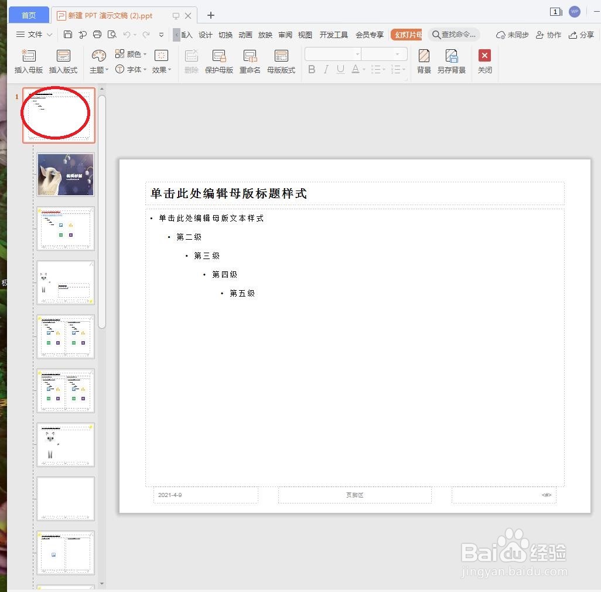Open the File (文件) menu dropdown
This screenshot has width=601, height=592.
point(34,35)
